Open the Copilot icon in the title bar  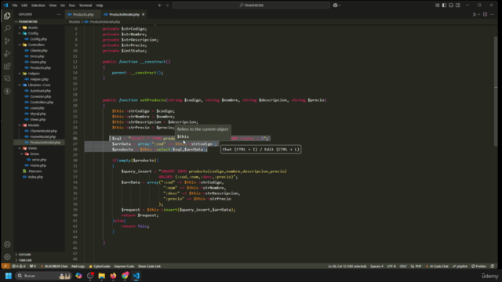pyautogui.click(x=335, y=5)
